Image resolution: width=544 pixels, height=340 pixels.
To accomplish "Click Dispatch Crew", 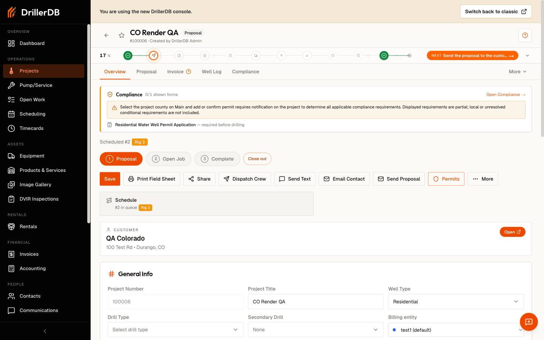I will (245, 179).
